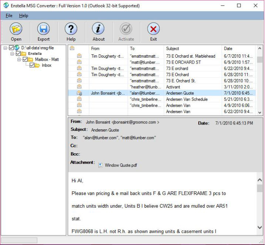Select the Inbox folder label in tree
Image resolution: width=265 pixels, height=245 pixels.
point(47,65)
